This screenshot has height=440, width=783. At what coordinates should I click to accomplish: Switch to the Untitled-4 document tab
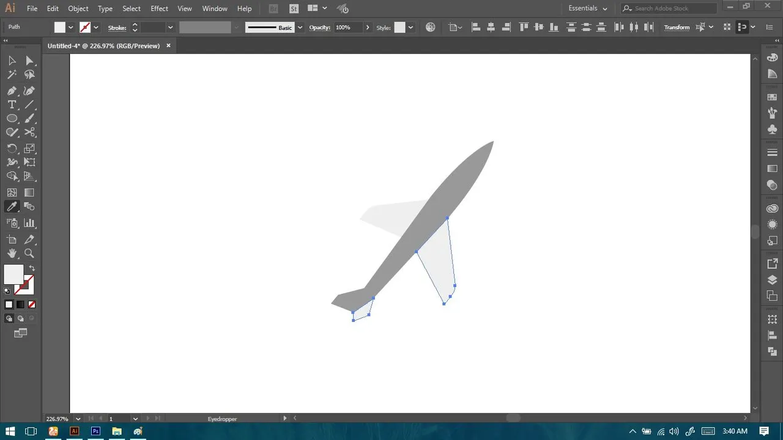point(104,46)
